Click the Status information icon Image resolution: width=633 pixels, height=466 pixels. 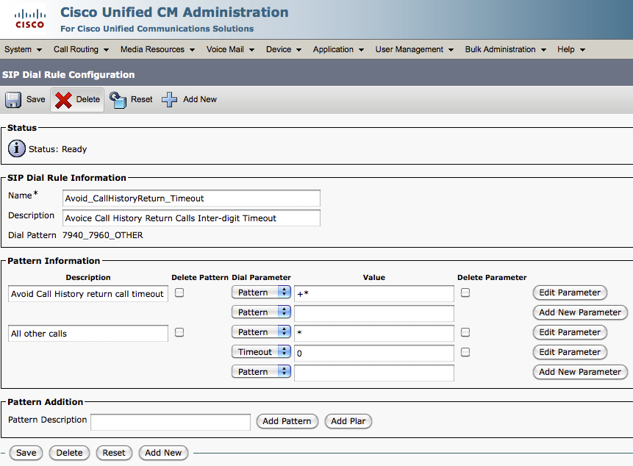17,149
